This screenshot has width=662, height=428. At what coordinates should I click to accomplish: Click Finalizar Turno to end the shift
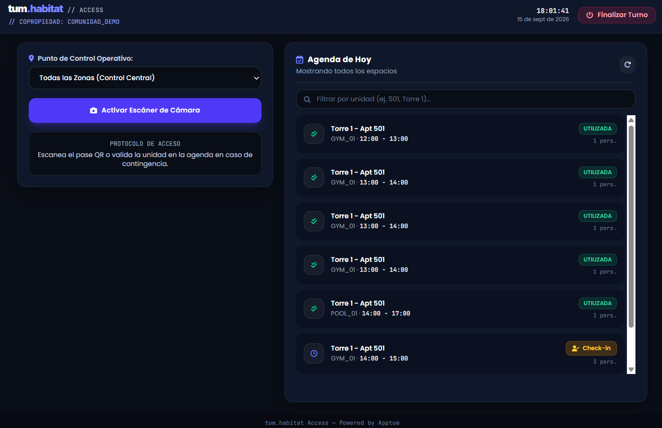(617, 15)
